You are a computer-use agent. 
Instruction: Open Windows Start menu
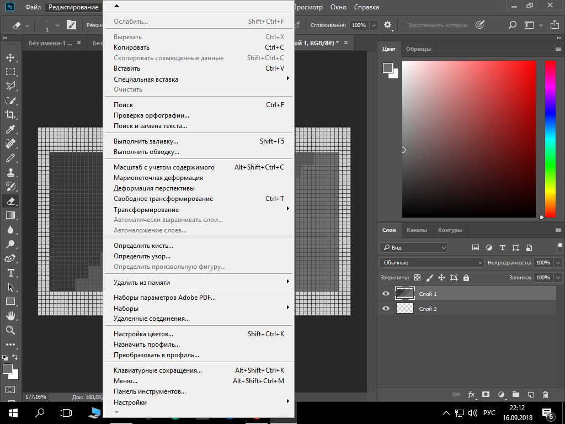click(12, 412)
